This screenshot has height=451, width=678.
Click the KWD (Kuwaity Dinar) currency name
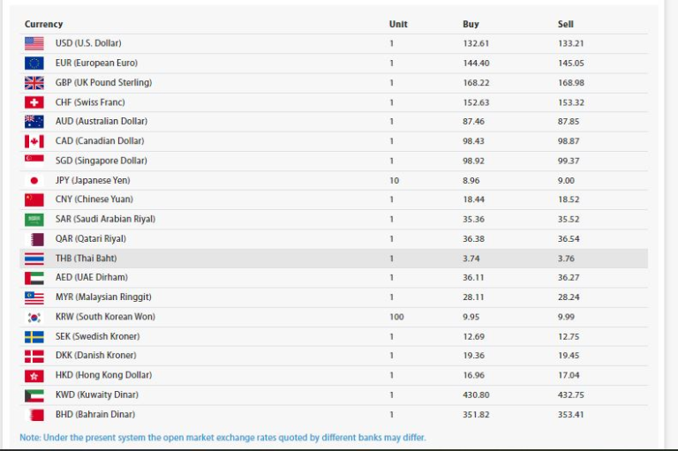point(96,395)
